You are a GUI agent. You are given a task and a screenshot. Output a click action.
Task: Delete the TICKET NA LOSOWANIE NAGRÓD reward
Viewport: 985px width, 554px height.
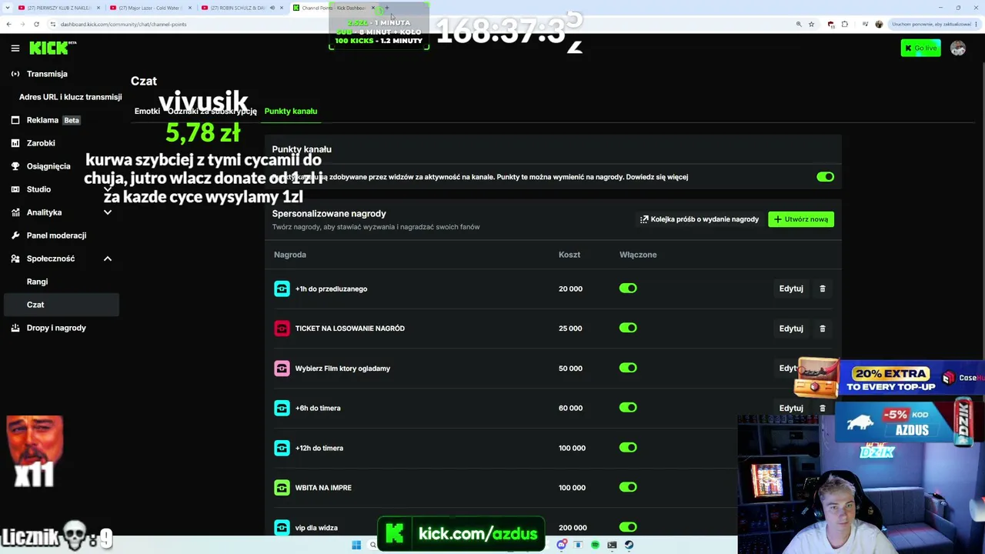(823, 329)
